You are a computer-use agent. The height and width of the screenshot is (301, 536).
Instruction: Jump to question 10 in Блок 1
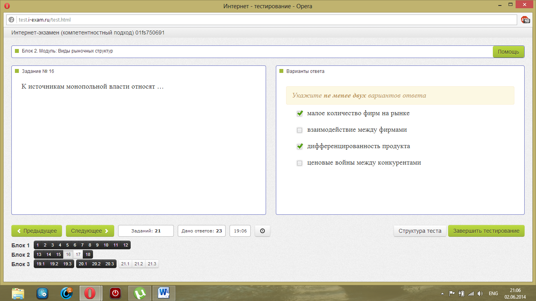click(x=106, y=245)
